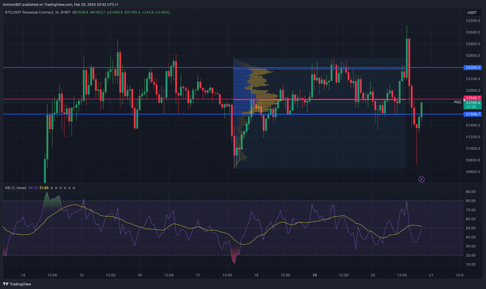
Task: Click the 80.00 RSI axis tick
Action: tap(470, 201)
